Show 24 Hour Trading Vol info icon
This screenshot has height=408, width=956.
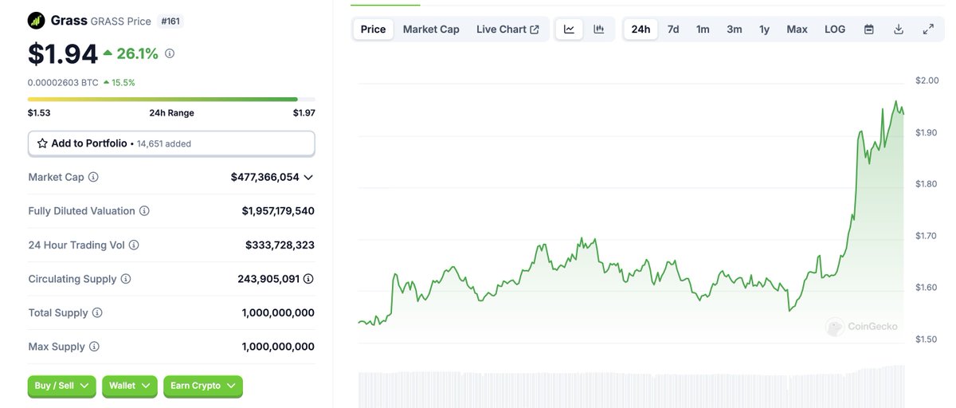134,245
